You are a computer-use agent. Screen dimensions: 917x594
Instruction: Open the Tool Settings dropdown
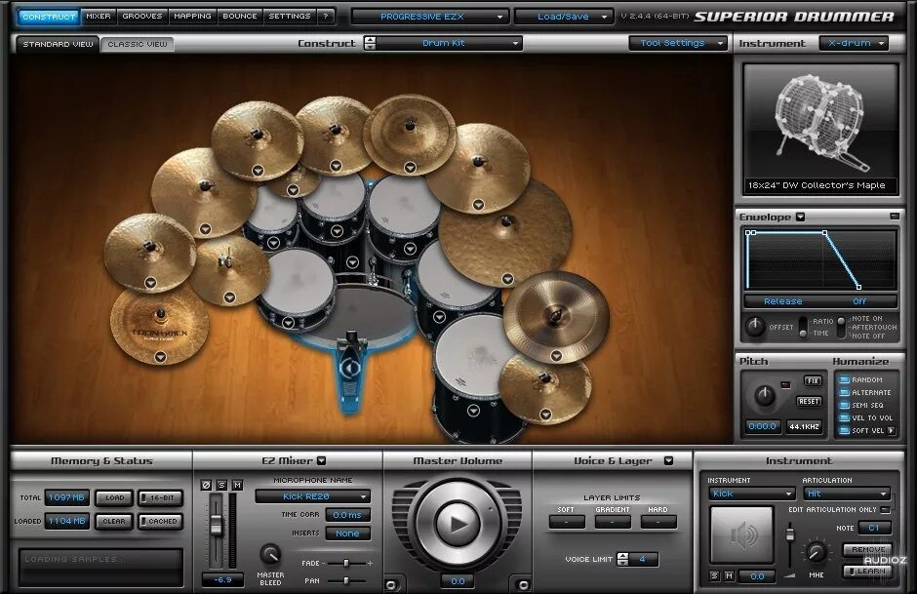tap(678, 43)
